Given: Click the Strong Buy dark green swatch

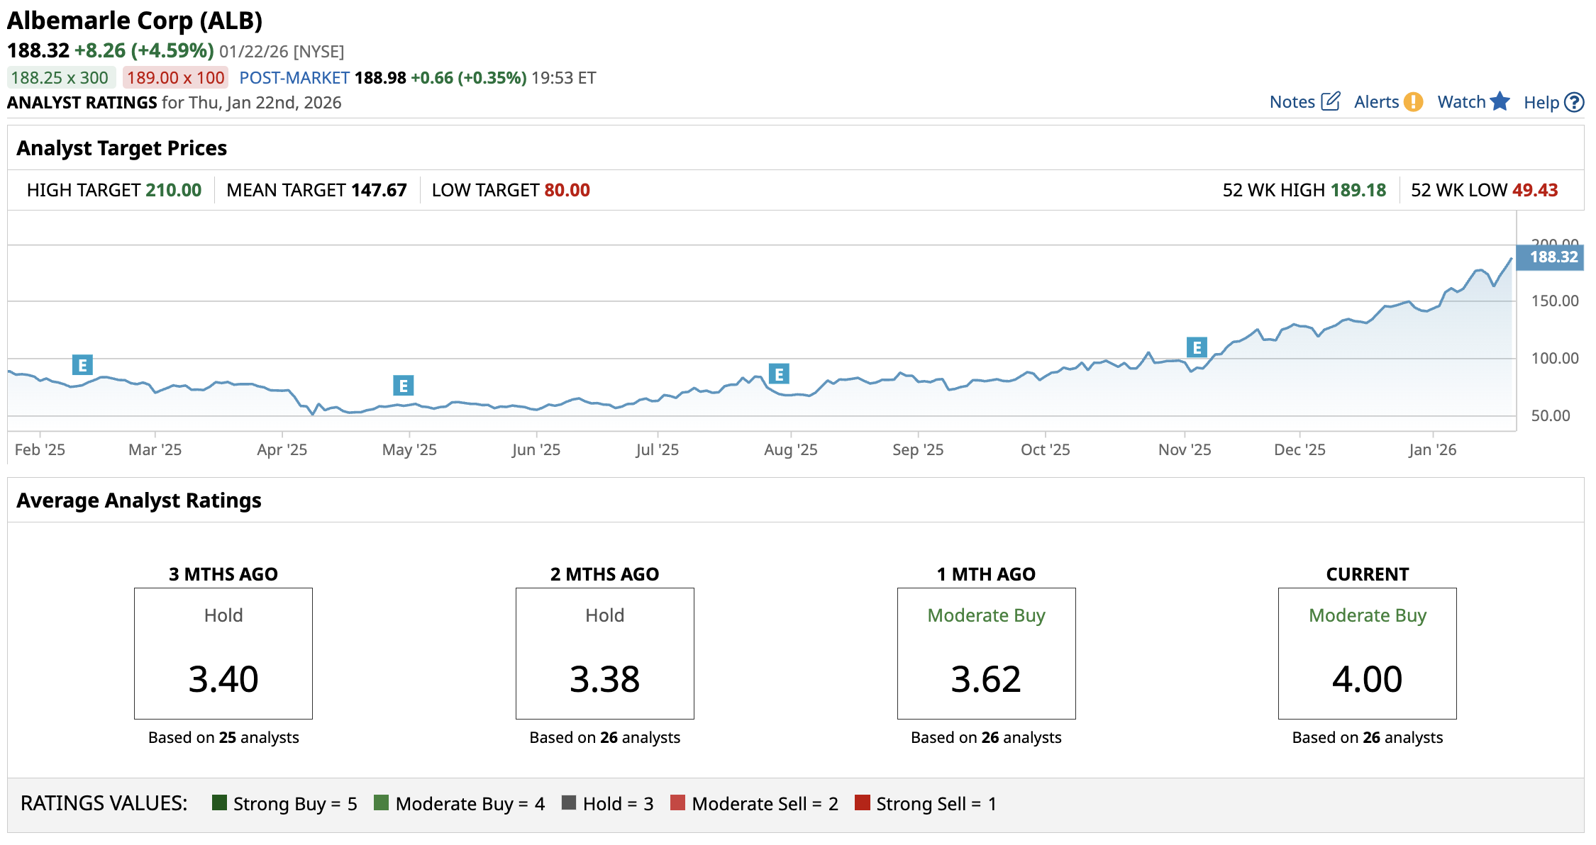Looking at the screenshot, I should pos(219,802).
